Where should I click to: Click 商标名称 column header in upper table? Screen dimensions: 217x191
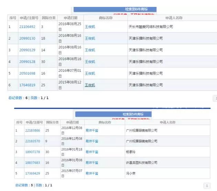pos(106,18)
